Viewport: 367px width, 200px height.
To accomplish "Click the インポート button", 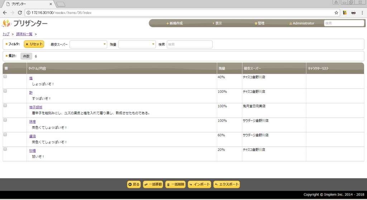I will coord(199,184).
